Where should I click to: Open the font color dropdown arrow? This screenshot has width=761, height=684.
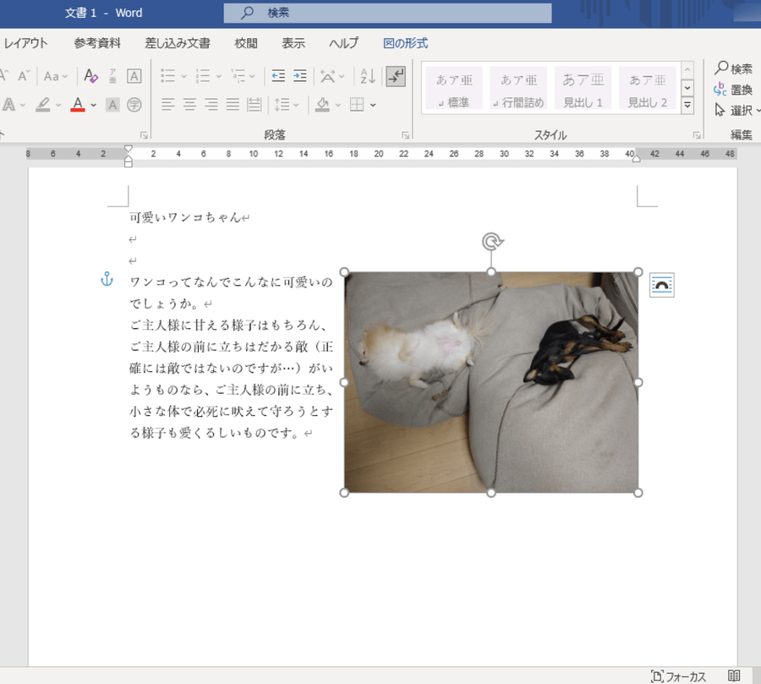pos(94,105)
